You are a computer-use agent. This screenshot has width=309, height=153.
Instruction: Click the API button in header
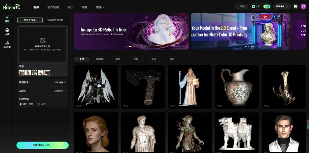click(x=241, y=6)
